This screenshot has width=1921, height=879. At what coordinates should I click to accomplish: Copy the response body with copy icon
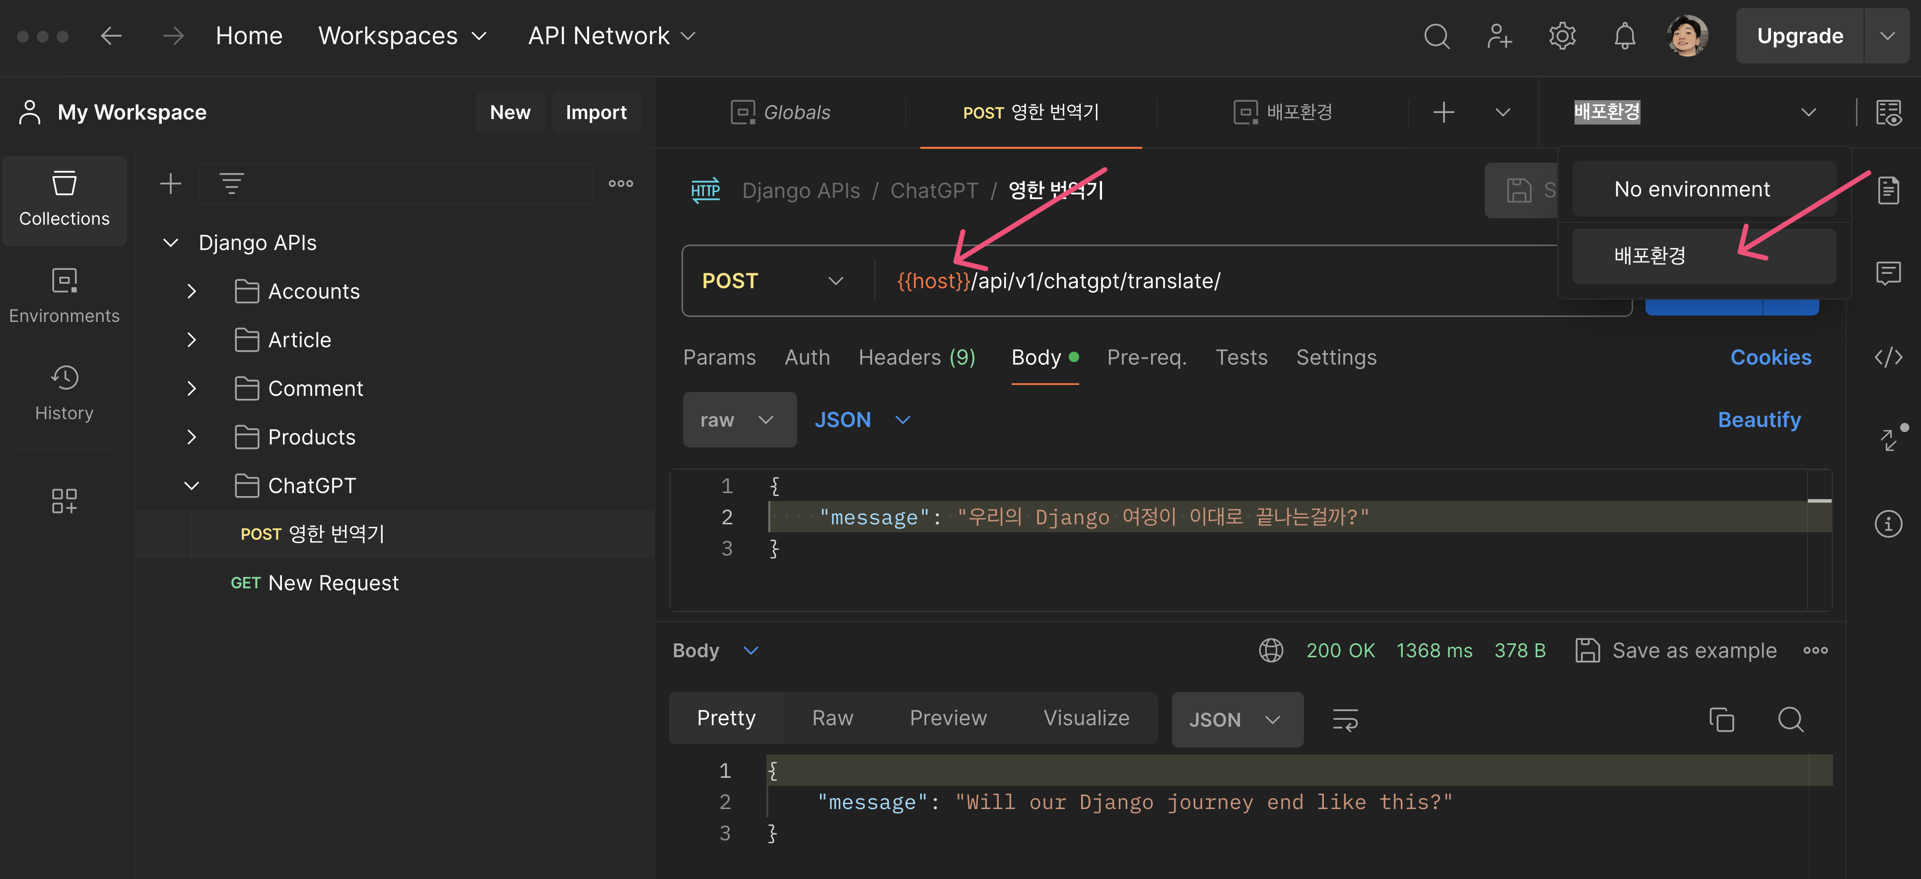tap(1721, 719)
